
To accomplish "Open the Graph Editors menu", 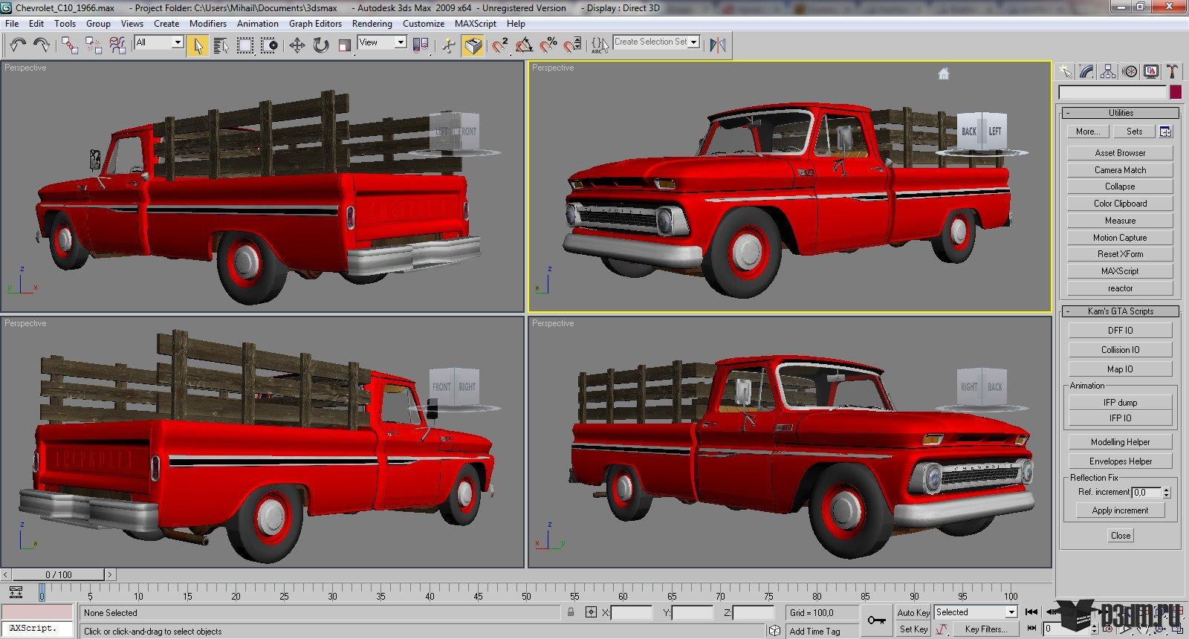I will click(x=315, y=24).
